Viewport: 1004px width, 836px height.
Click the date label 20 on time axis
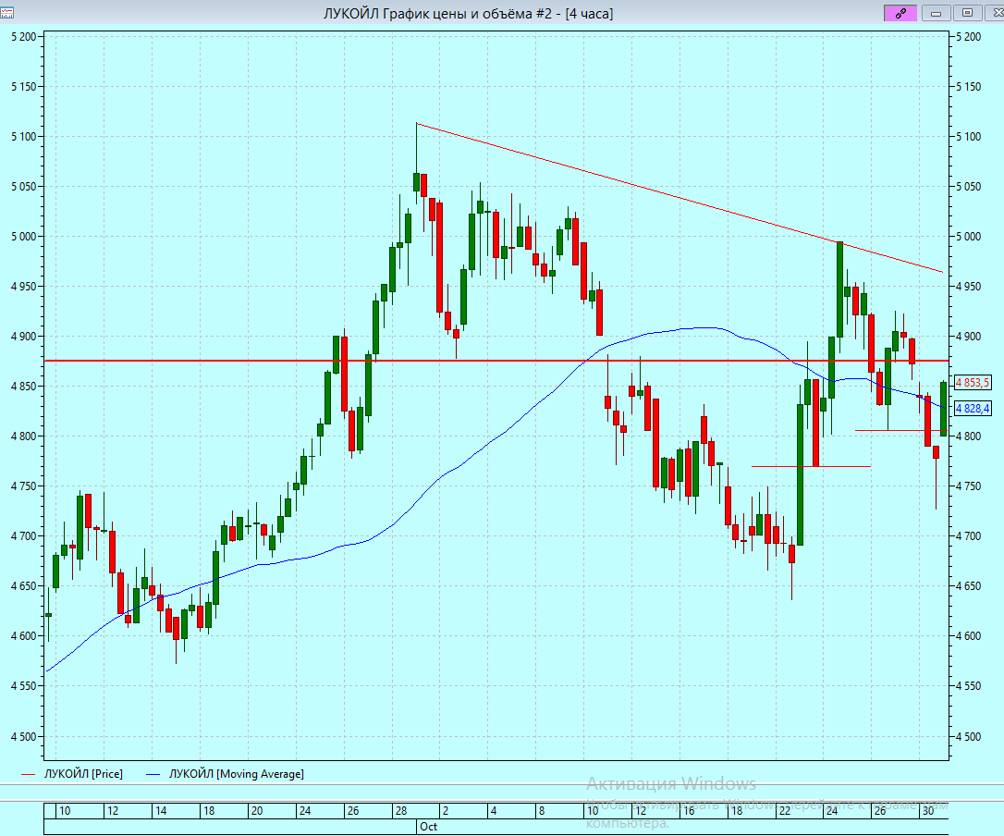coord(257,810)
